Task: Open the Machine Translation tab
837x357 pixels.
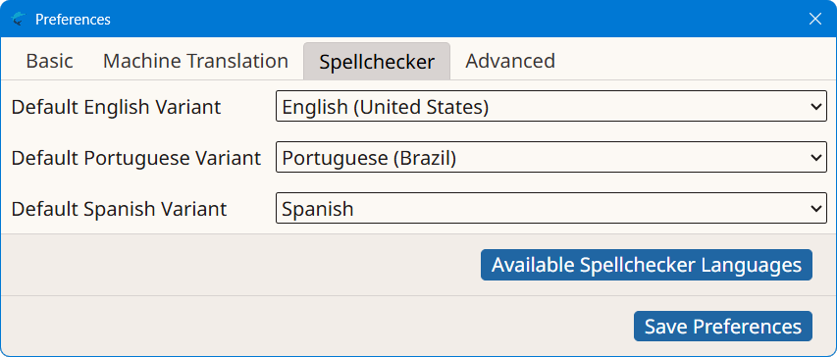Action: tap(195, 62)
